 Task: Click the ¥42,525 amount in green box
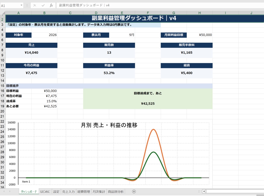[x=148, y=104]
